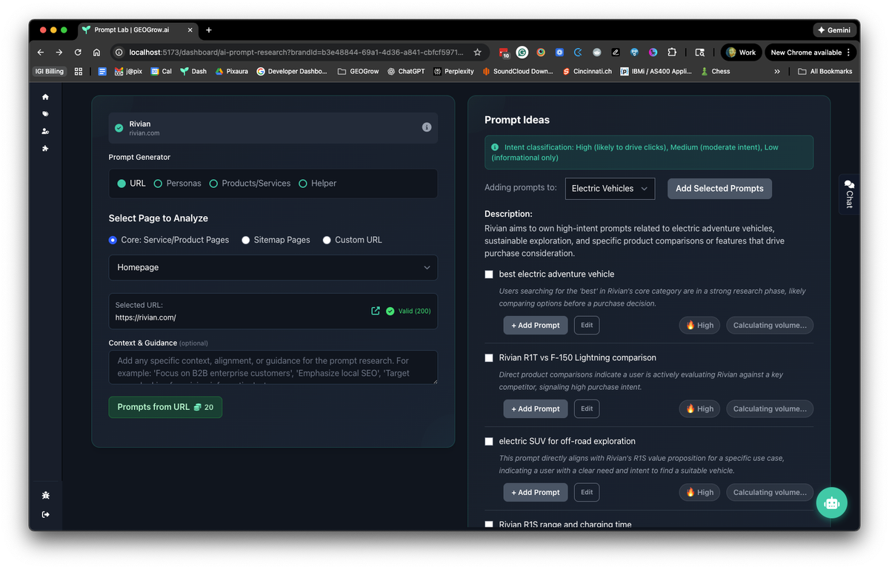Click the site information icon in the address bar
This screenshot has width=889, height=569.
119,53
